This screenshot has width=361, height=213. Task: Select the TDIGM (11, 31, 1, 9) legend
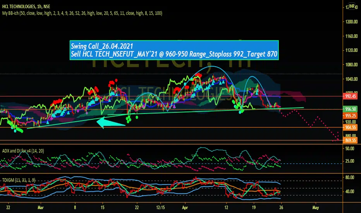click(x=19, y=180)
